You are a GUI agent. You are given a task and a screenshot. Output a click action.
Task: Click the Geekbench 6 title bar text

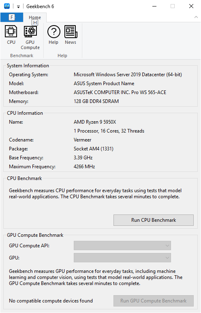point(40,6)
